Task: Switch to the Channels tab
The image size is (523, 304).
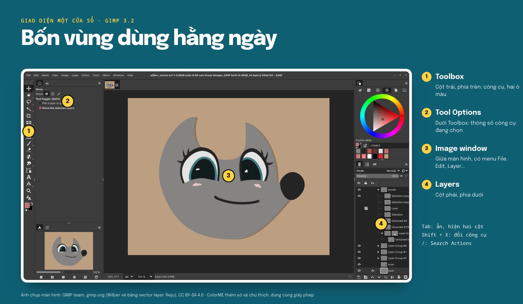Action: pyautogui.click(x=367, y=164)
